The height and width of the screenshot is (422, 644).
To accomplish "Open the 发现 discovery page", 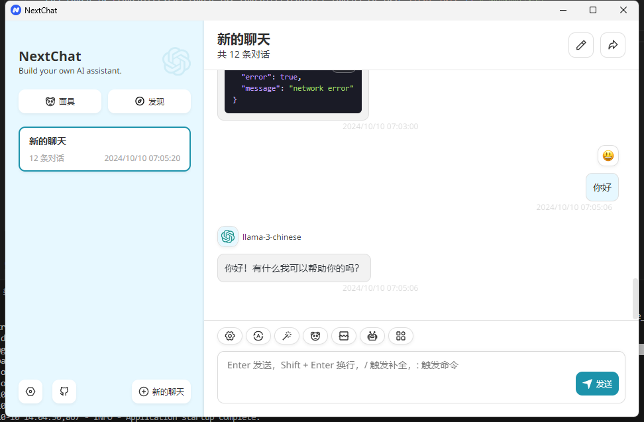I will tap(150, 101).
